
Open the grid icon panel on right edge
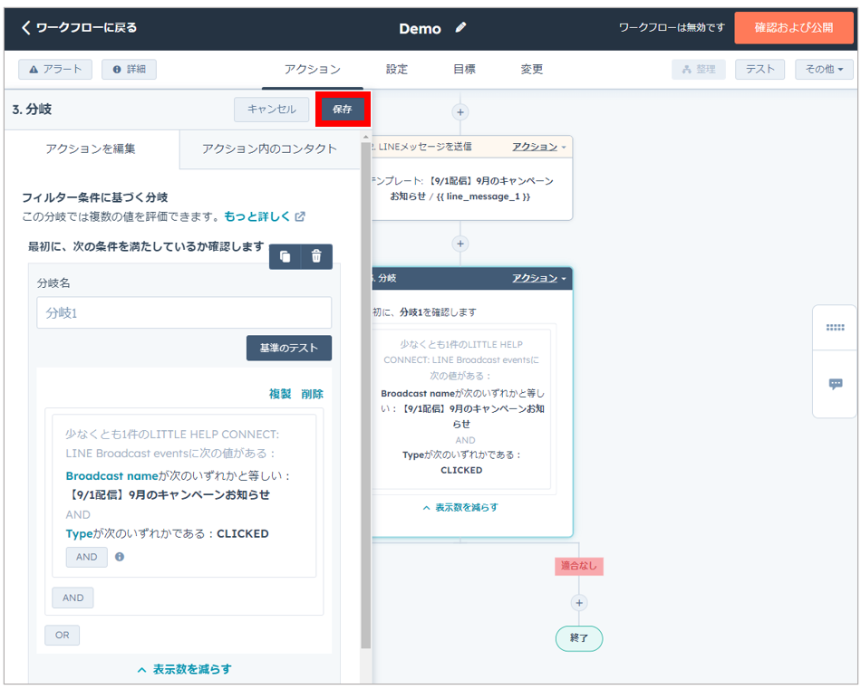tap(835, 328)
